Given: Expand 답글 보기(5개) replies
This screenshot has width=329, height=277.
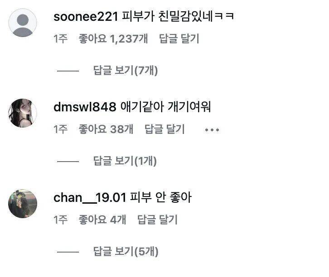Looking at the screenshot, I should tap(126, 252).
